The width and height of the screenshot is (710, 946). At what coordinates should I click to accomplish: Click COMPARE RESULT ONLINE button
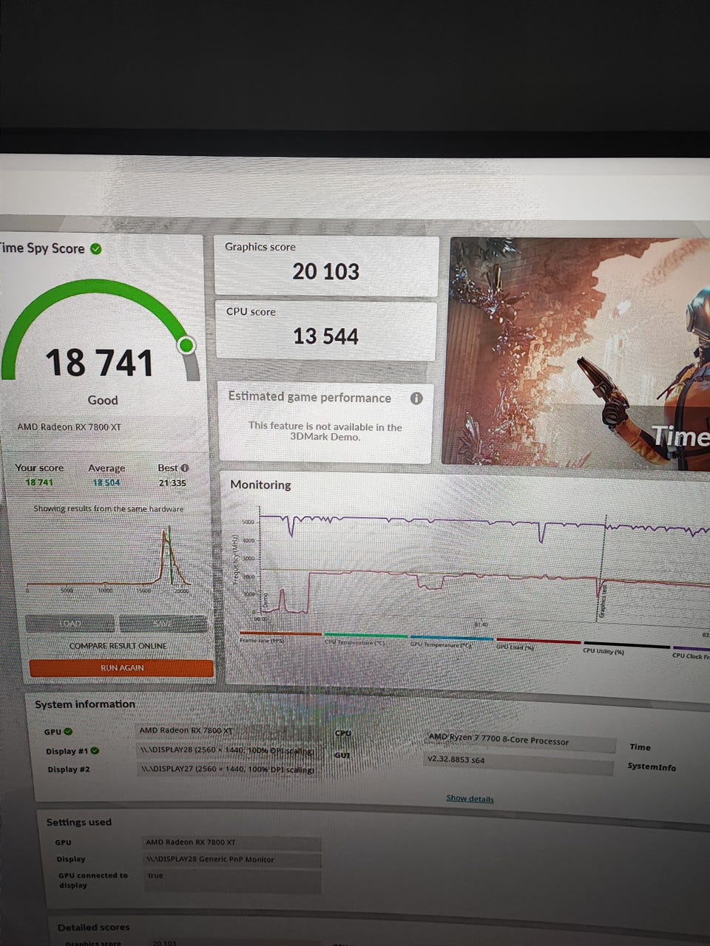(x=118, y=646)
